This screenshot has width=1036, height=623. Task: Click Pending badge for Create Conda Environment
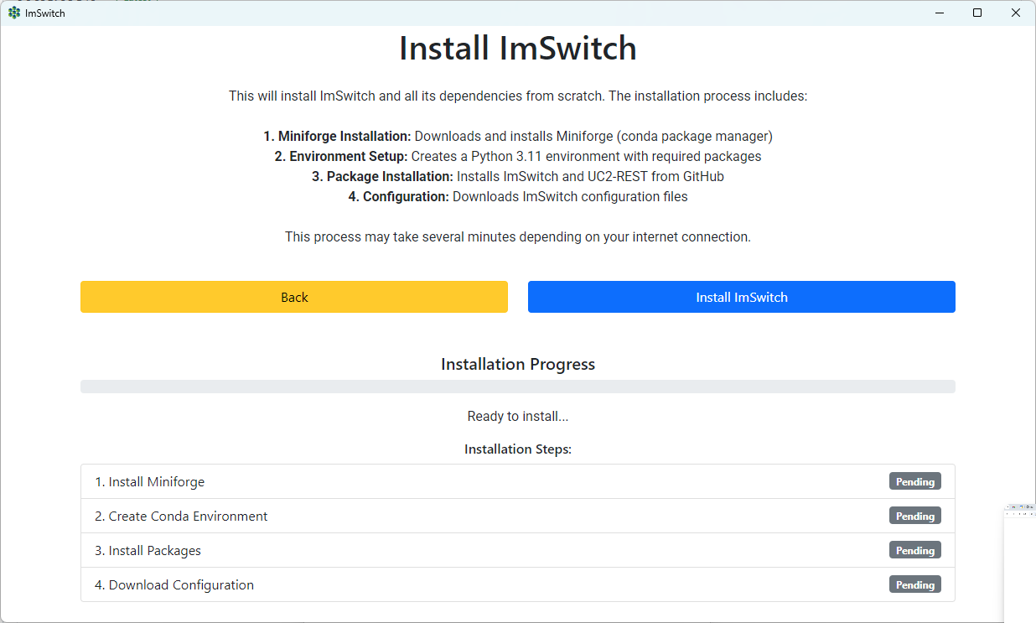pyautogui.click(x=915, y=516)
